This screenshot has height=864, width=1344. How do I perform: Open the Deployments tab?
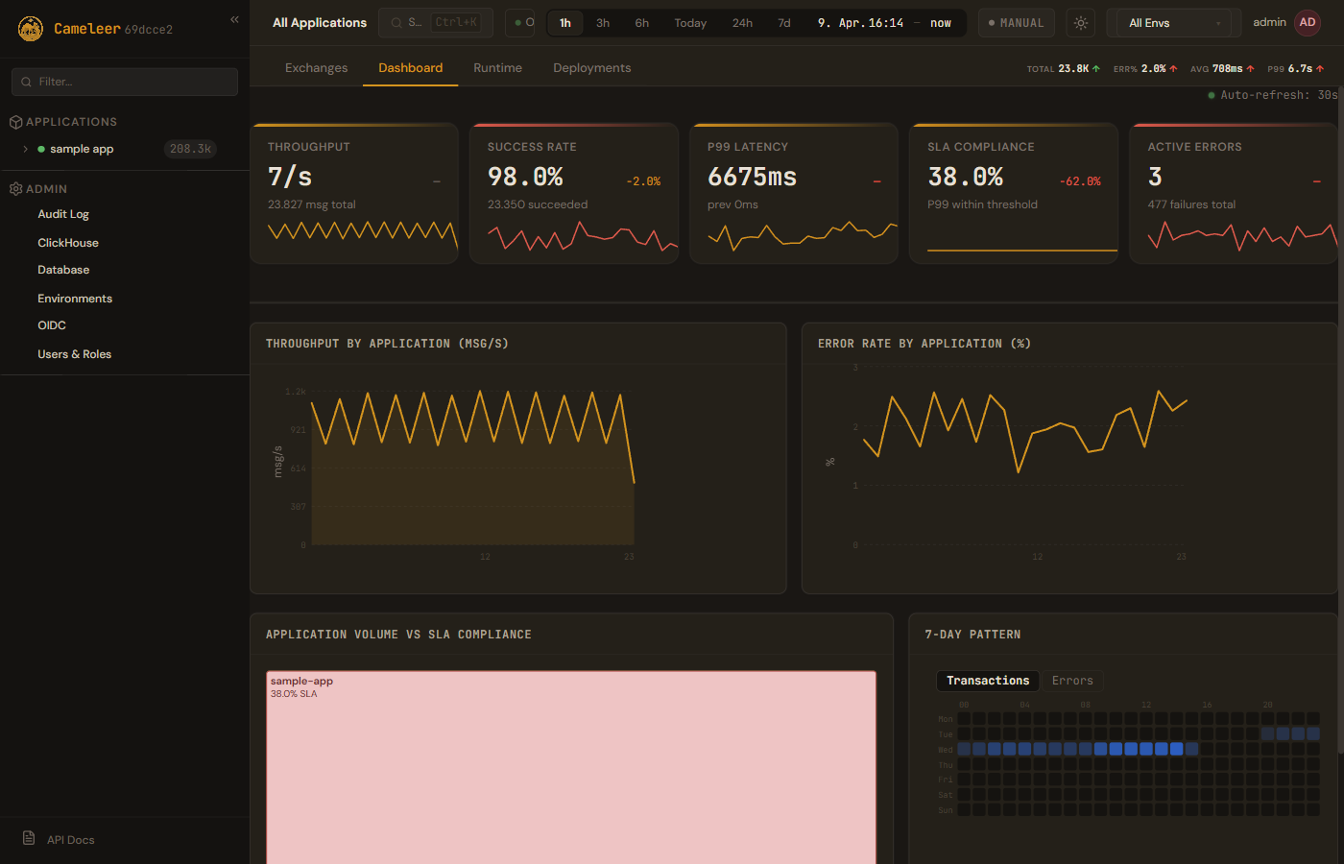click(591, 68)
